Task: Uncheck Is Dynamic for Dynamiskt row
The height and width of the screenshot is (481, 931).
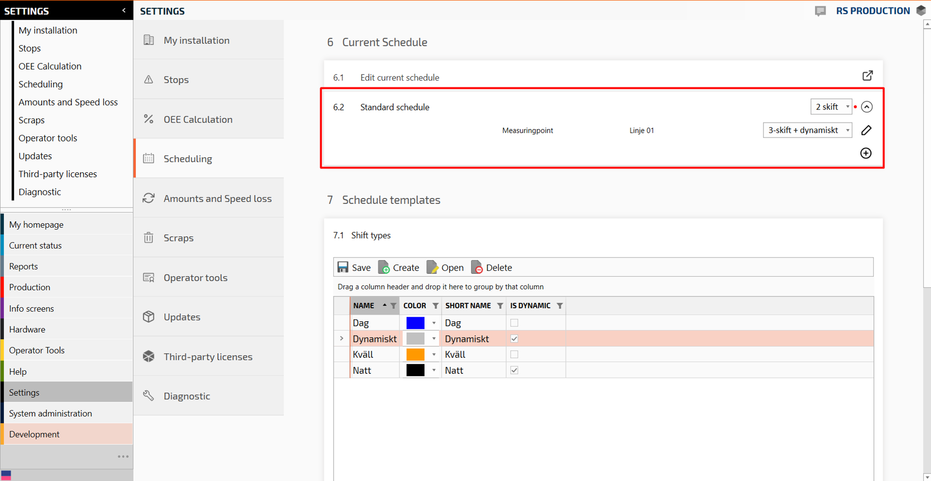Action: (x=514, y=339)
